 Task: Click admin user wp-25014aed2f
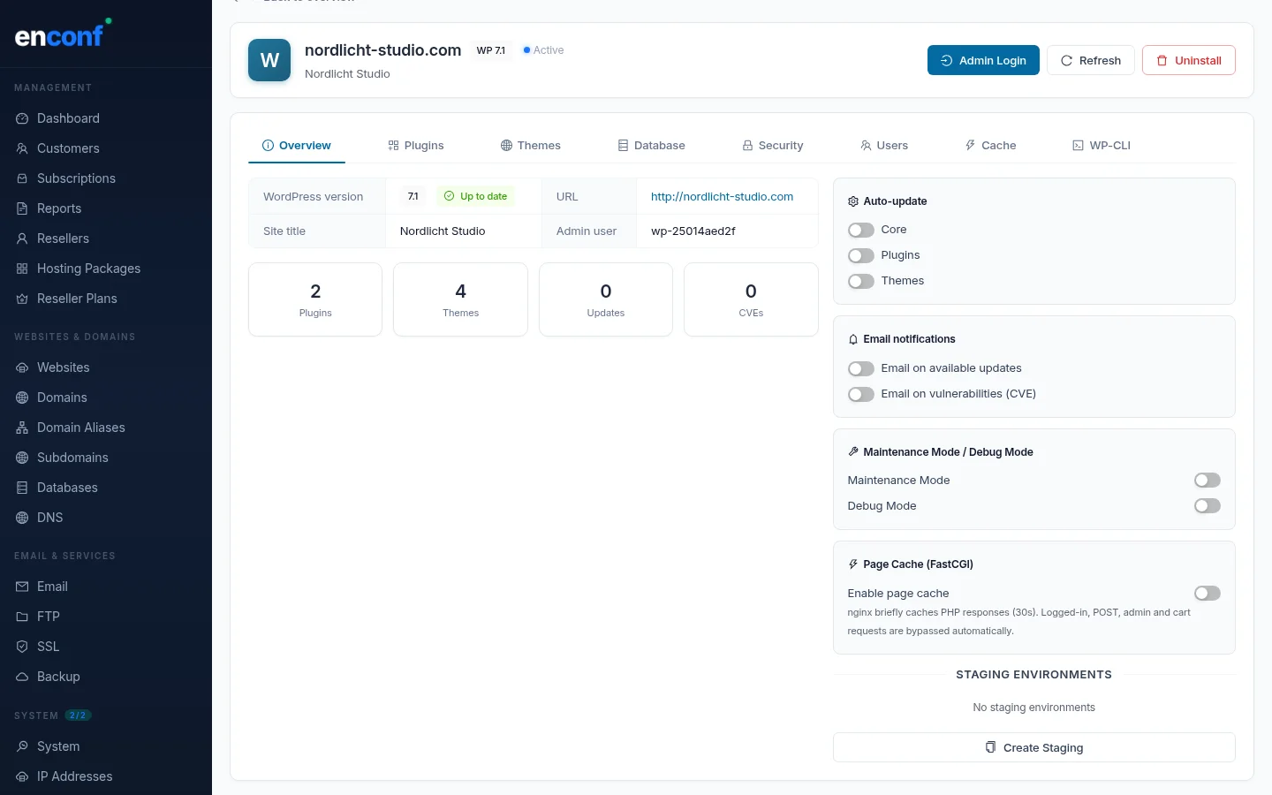tap(693, 231)
